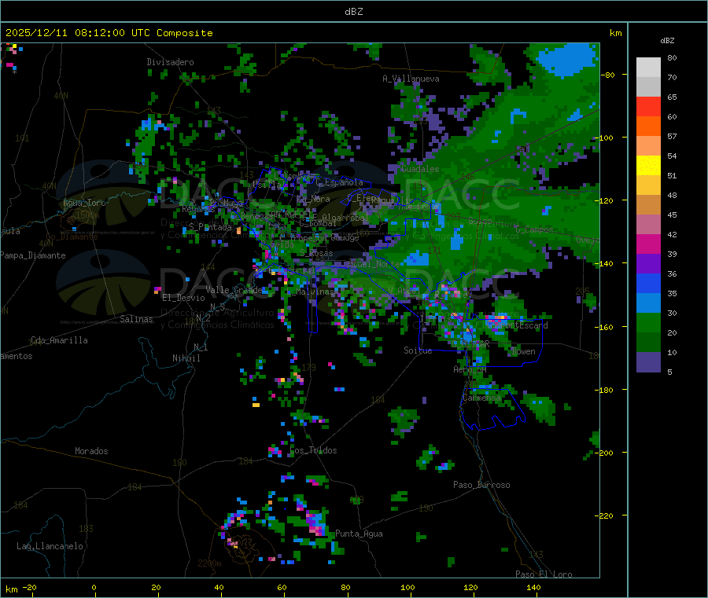Click the C_Española location label

pos(340,182)
